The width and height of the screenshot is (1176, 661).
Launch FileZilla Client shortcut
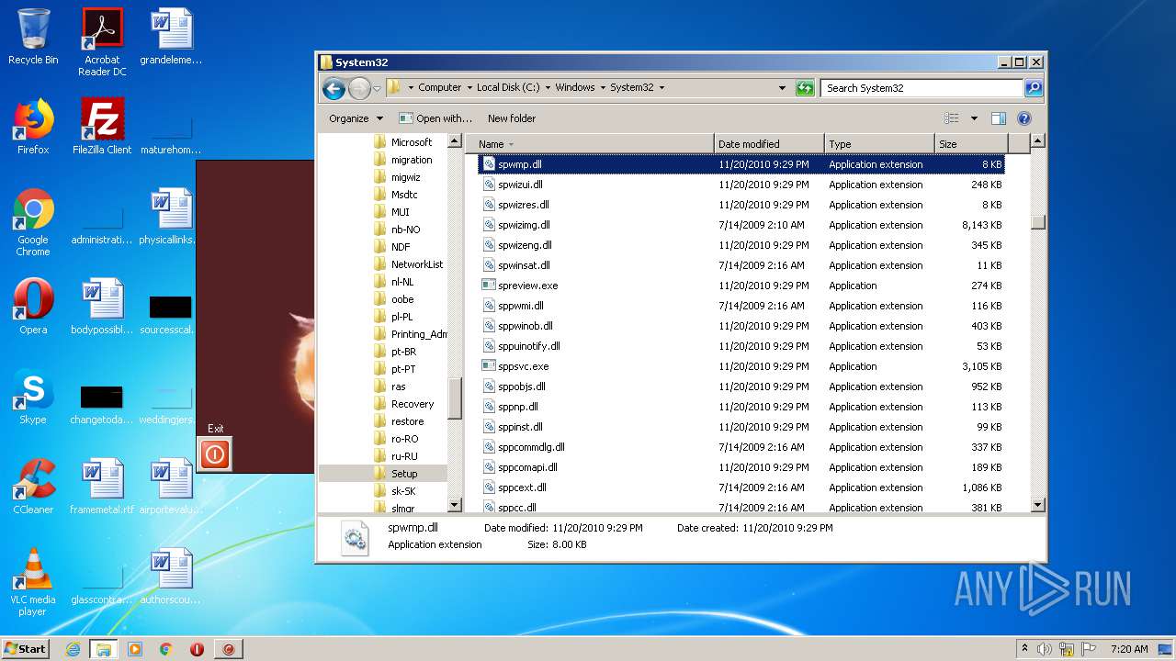click(x=102, y=127)
